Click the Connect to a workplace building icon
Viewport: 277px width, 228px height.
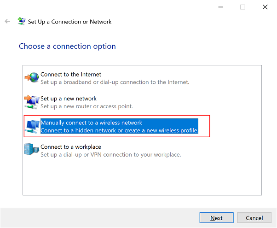tap(32, 150)
